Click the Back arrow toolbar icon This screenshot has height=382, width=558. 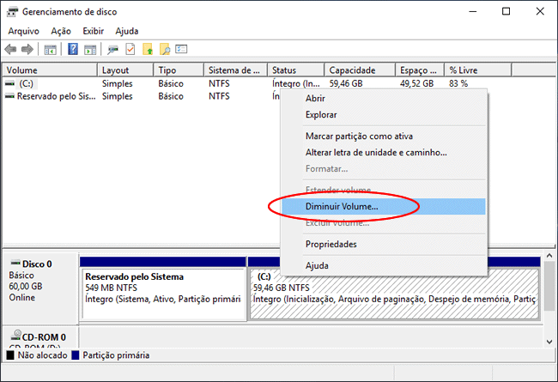(11, 49)
